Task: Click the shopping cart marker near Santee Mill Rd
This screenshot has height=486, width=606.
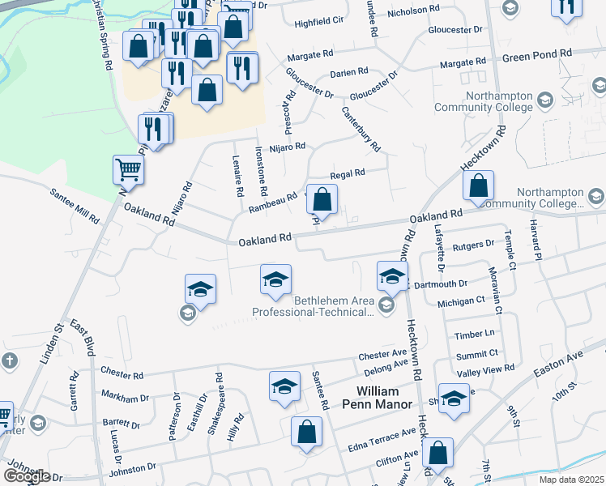Action: [x=129, y=173]
